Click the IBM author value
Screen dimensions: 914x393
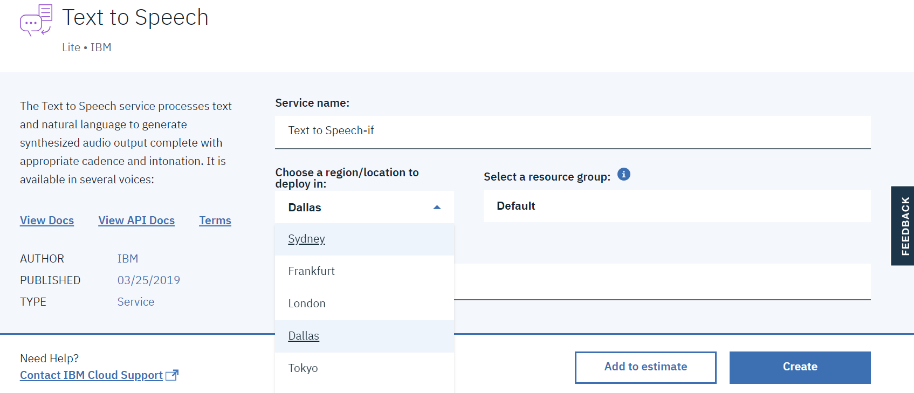128,259
